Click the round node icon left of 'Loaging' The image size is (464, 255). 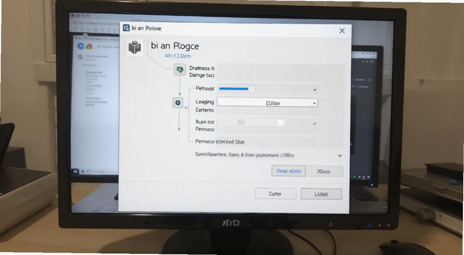[178, 103]
